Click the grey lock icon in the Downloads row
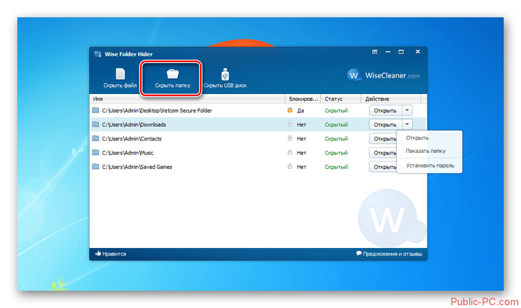This screenshot has width=521, height=308. click(290, 125)
